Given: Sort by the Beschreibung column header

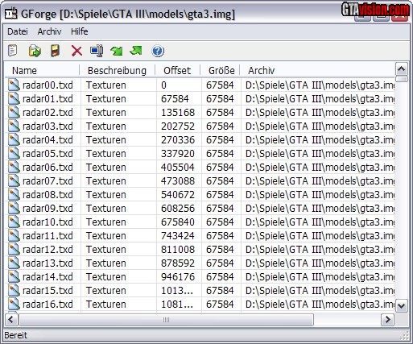Looking at the screenshot, I should click(118, 70).
